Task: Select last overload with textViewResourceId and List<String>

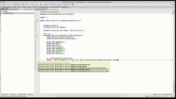Action: coord(73,71)
